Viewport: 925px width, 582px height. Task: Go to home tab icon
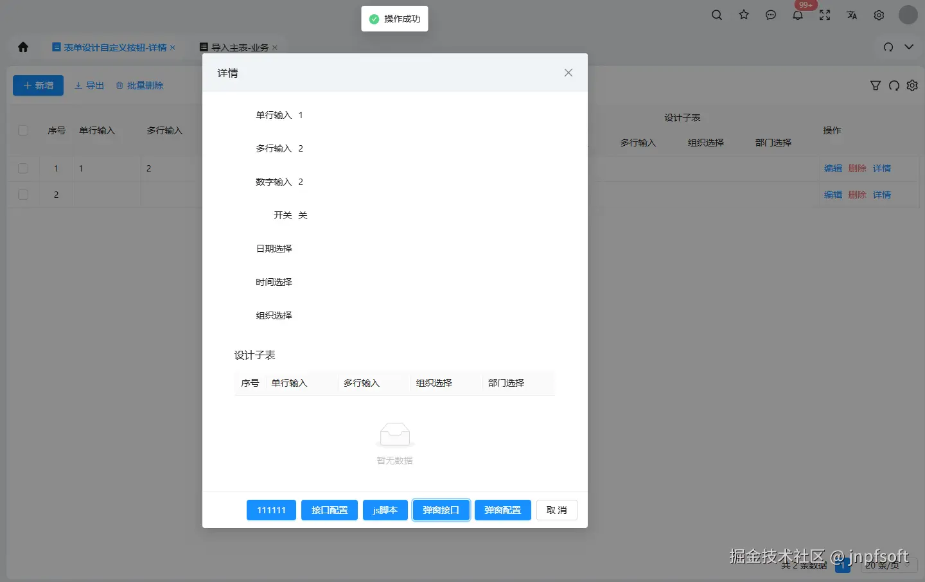23,47
